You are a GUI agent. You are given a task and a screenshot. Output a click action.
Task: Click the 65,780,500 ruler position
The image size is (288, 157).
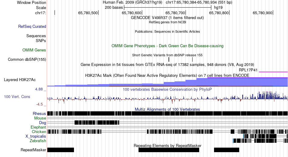point(88,13)
